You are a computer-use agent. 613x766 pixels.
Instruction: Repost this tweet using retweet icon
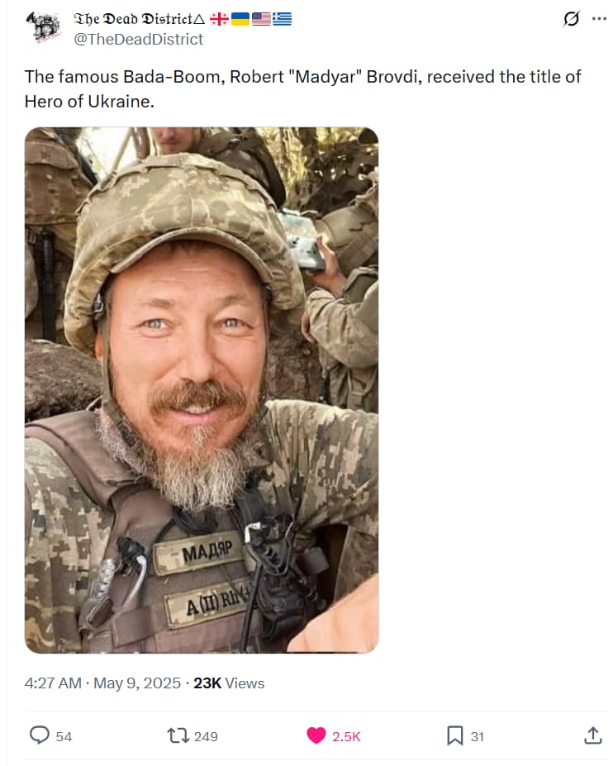pyautogui.click(x=178, y=735)
